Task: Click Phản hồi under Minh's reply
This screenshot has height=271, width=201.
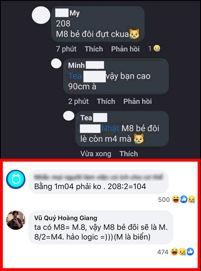Action: (138, 101)
